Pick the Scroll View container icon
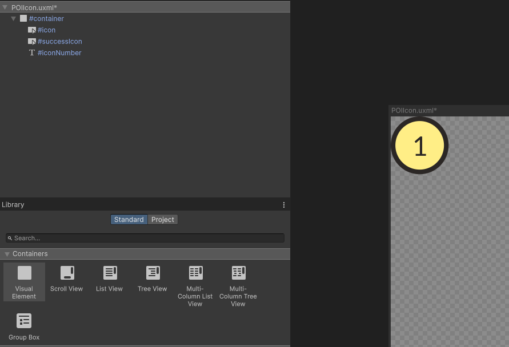 pyautogui.click(x=67, y=273)
